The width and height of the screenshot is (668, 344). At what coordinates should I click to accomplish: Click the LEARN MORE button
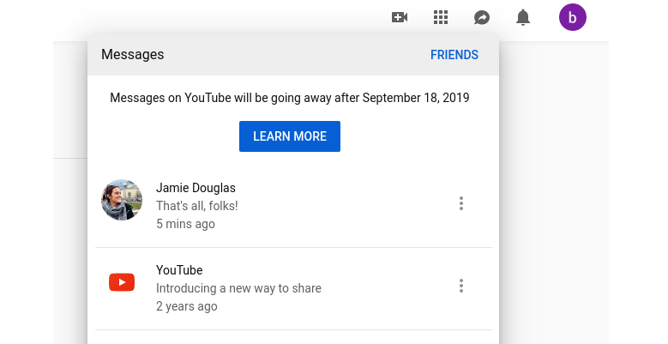[290, 136]
